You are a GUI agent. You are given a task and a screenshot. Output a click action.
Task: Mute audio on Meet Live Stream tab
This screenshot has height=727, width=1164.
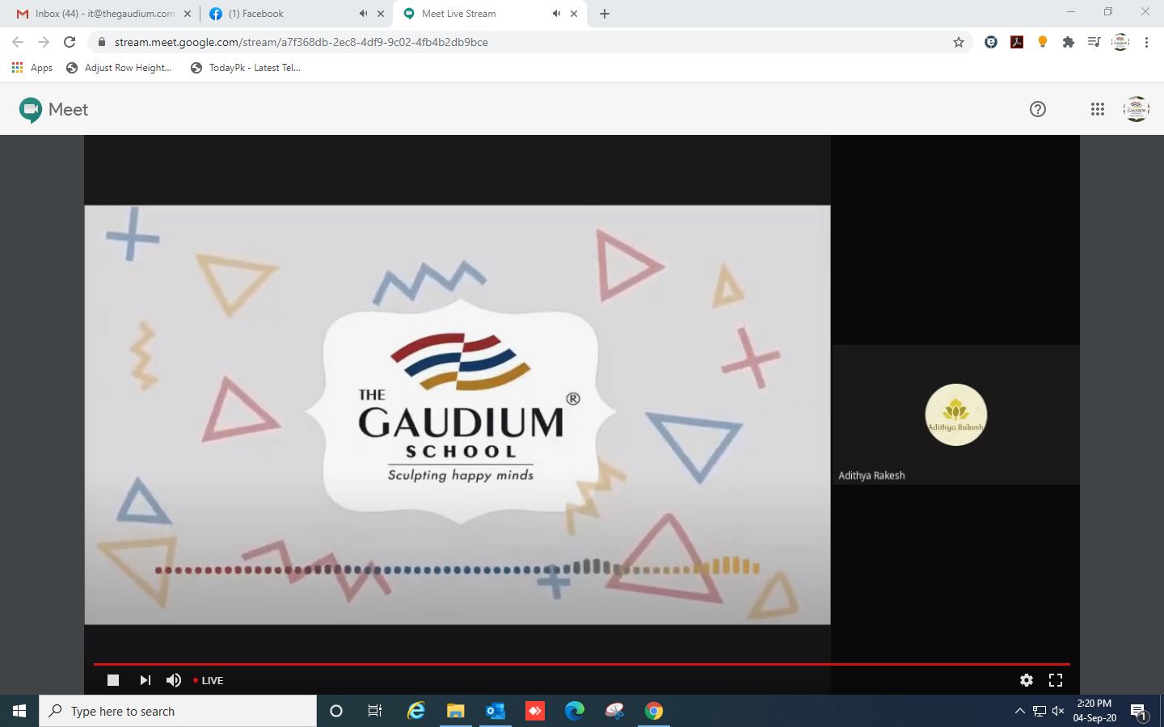[x=556, y=14]
